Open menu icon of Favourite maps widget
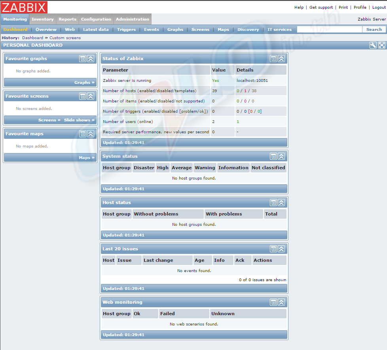The height and width of the screenshot is (350, 387). click(83, 134)
